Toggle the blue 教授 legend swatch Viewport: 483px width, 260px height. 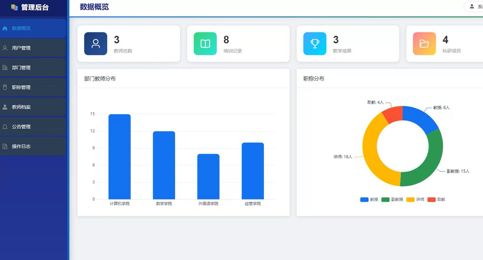pyautogui.click(x=364, y=200)
